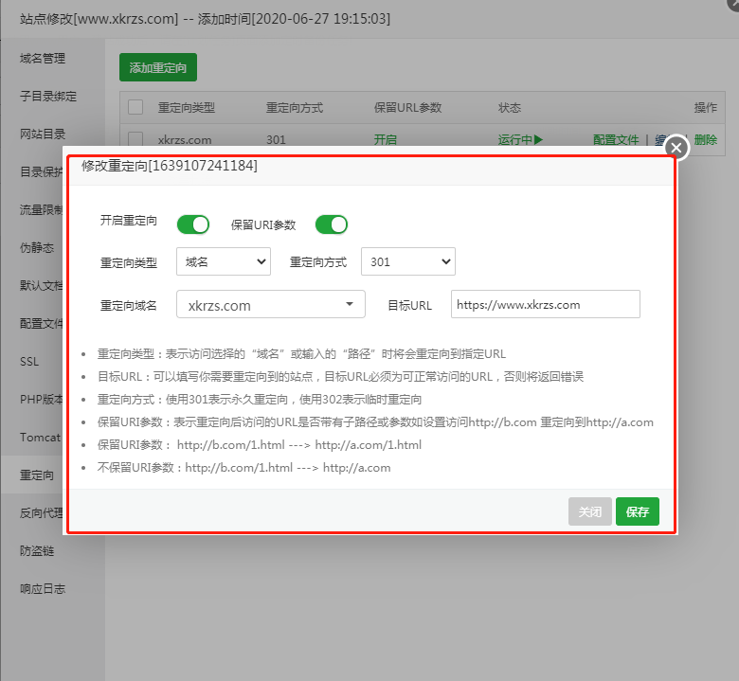Open 伪静态 in the sidebar

tap(37, 247)
